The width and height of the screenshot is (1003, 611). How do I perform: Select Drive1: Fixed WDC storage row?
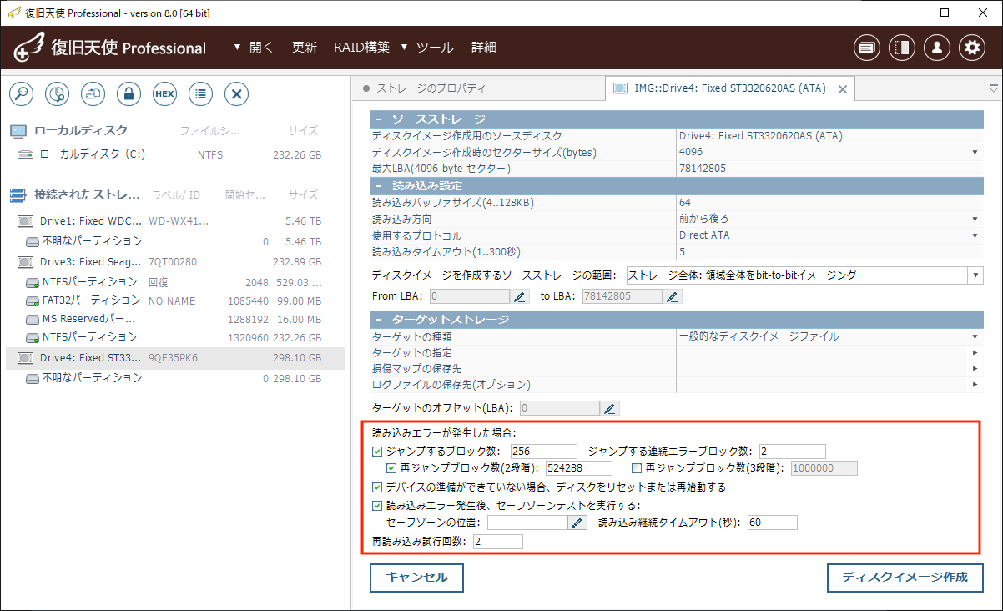pyautogui.click(x=175, y=221)
